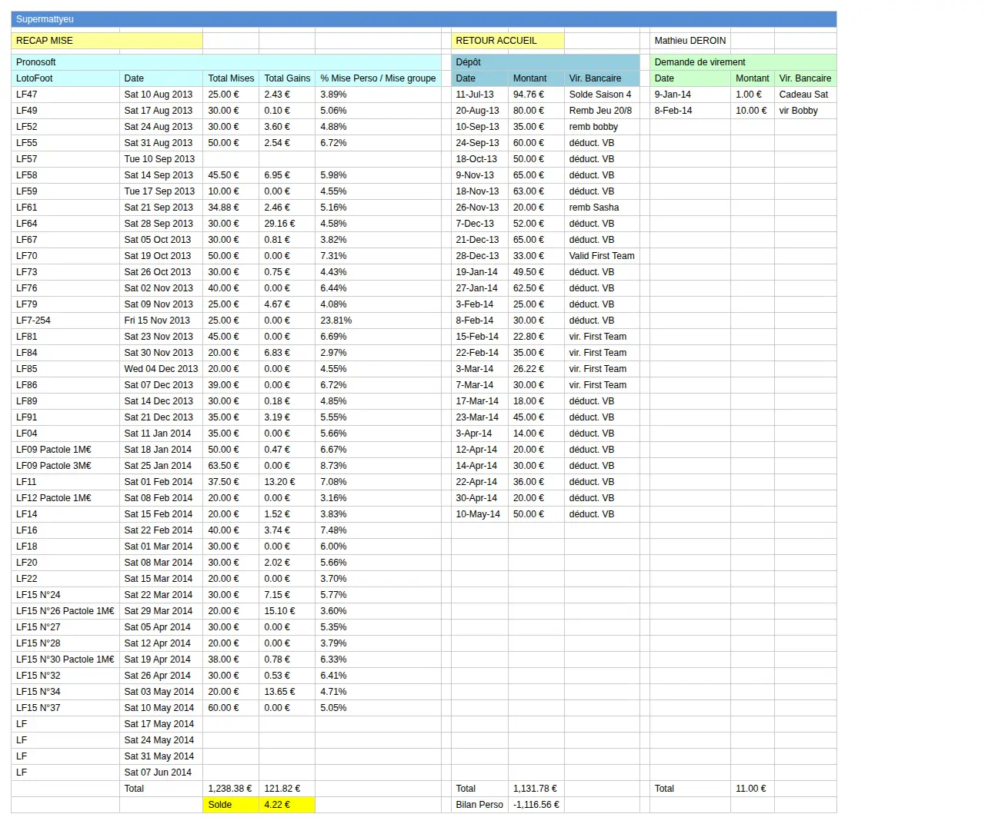This screenshot has width=985, height=824.
Task: Click the yellow Solde label cell
Action: [x=231, y=805]
